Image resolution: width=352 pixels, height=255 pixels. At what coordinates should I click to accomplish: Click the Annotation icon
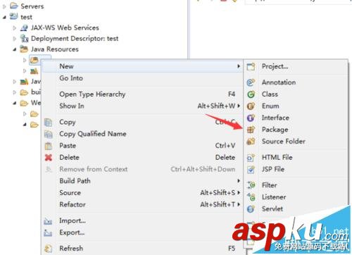coord(251,82)
